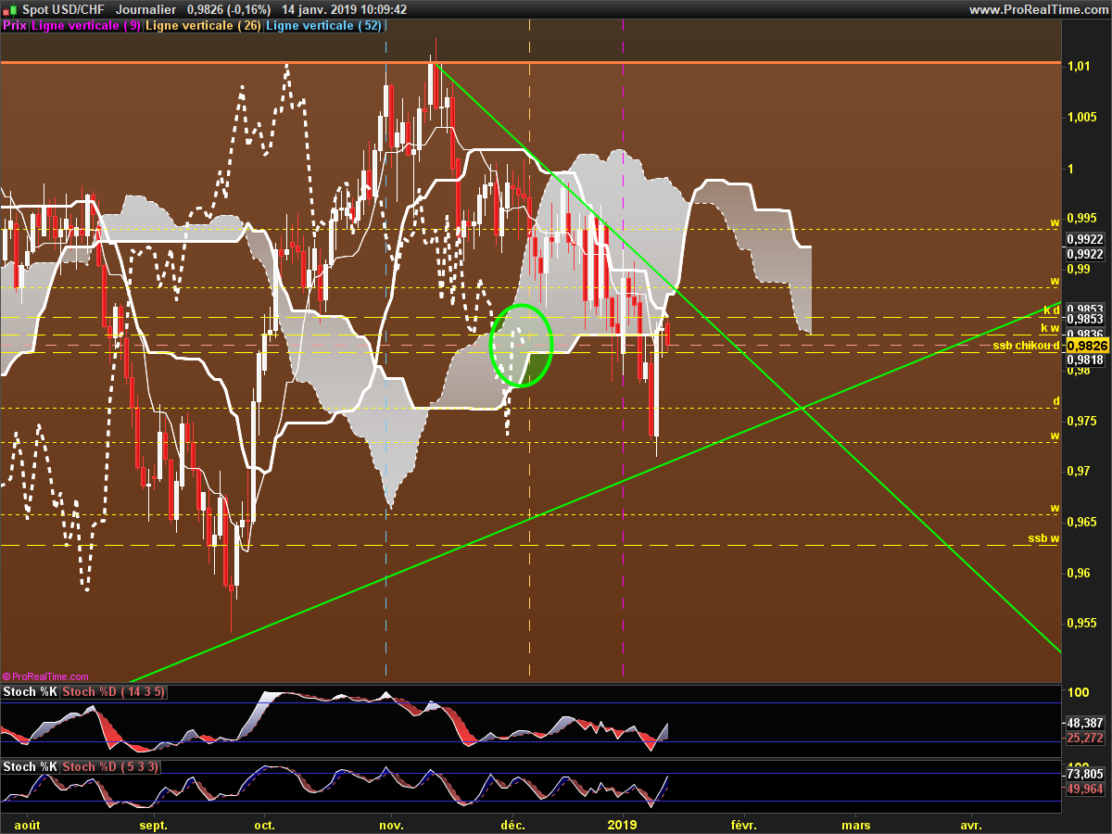Click the 48,387 stochastic value tag

[1084, 723]
